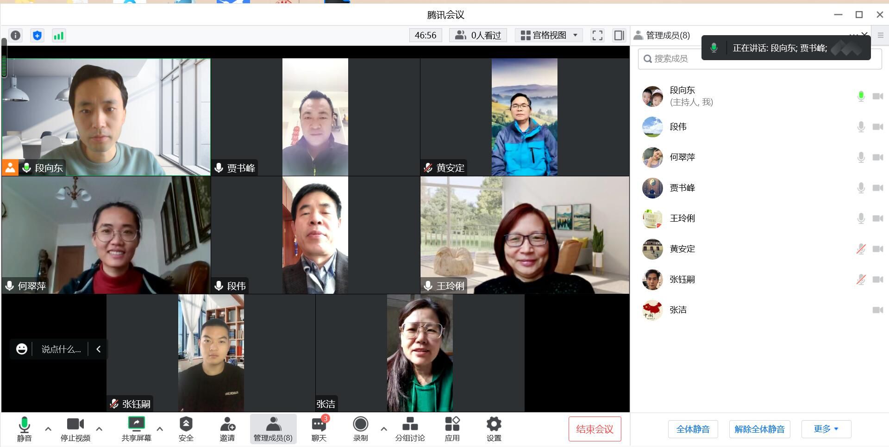Click 说点什么... chat input
Image resolution: width=889 pixels, height=447 pixels.
[x=61, y=349]
